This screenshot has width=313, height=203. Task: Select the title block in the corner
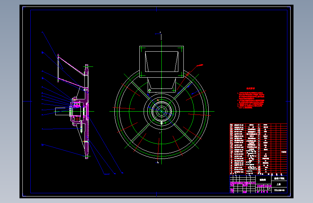[x=258, y=184]
